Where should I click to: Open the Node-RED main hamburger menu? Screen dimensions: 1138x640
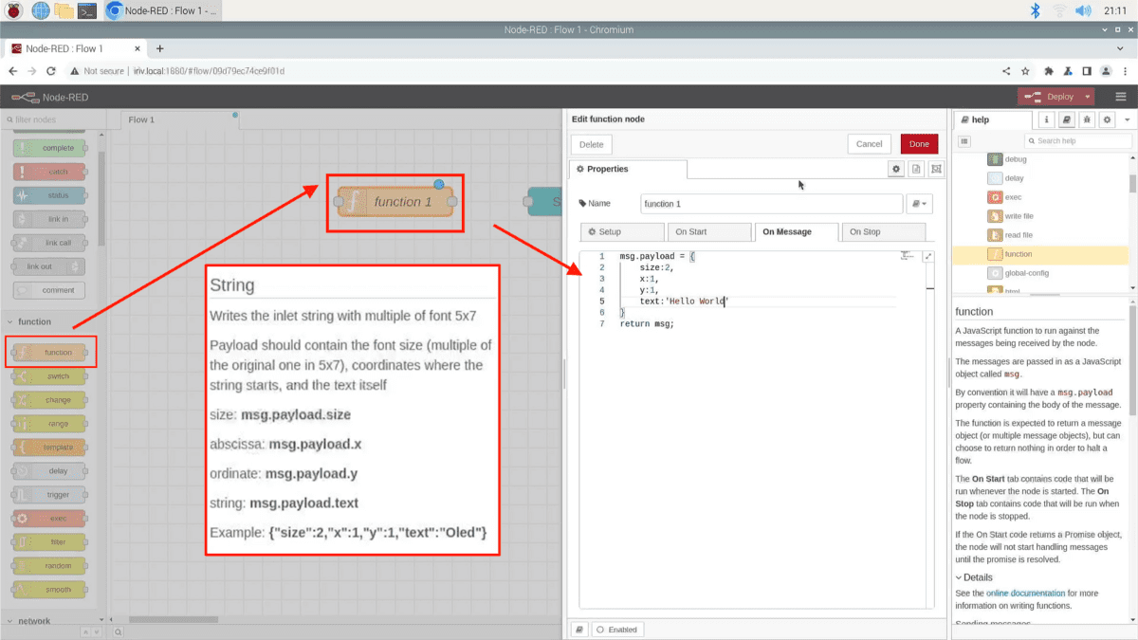click(1120, 97)
